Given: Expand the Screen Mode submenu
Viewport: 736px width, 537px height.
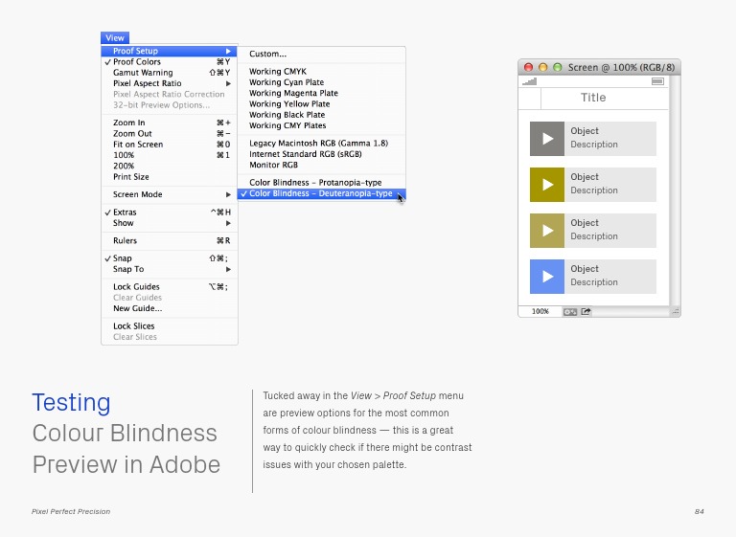Looking at the screenshot, I should 169,194.
